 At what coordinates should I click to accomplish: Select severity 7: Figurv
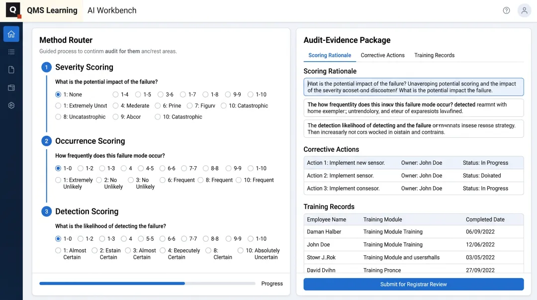(190, 105)
